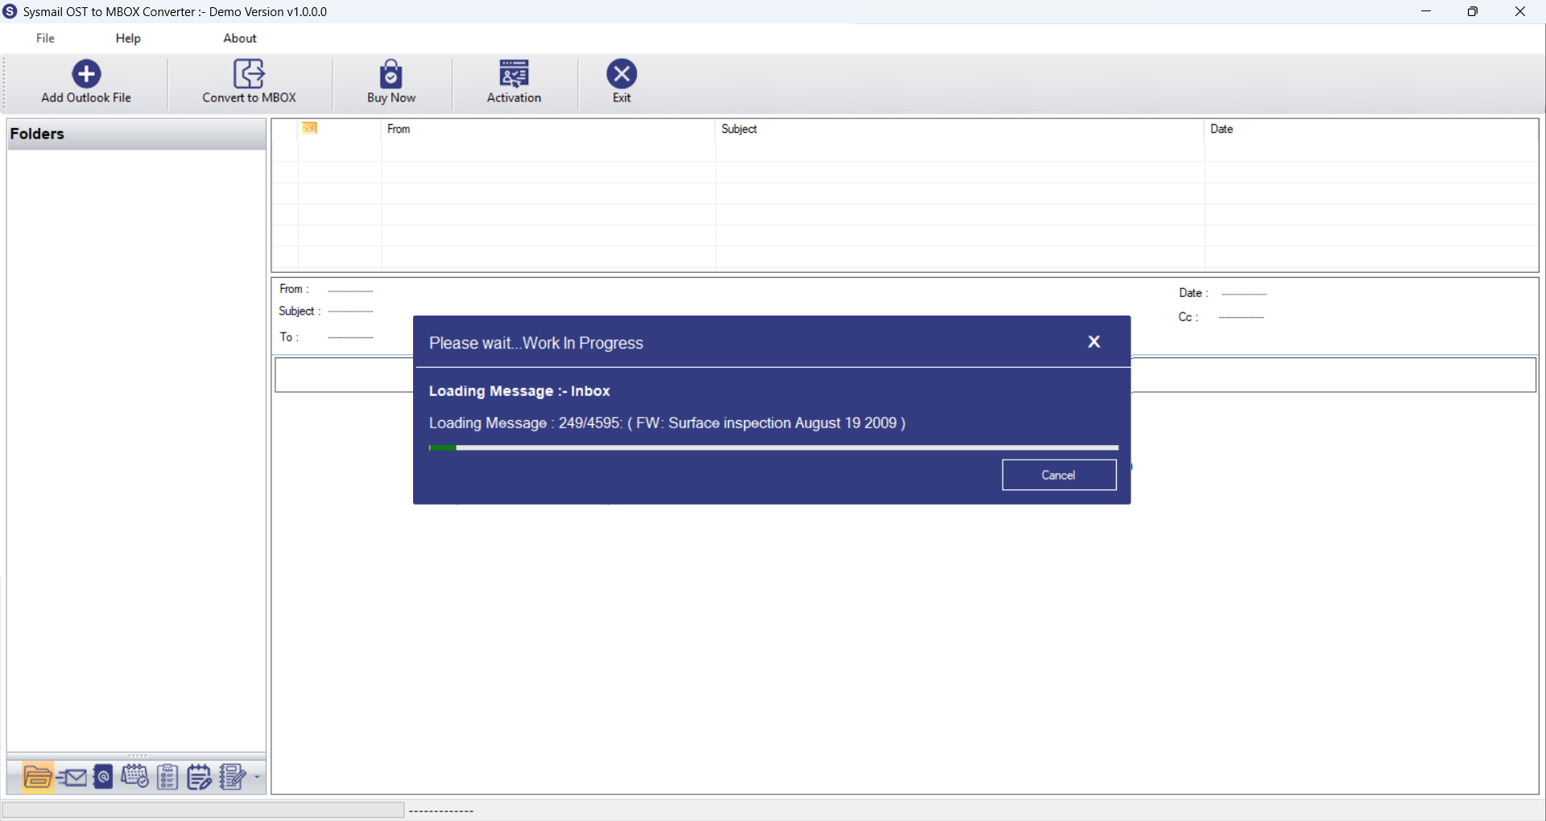Sort the list by the Subject column
This screenshot has width=1546, height=821.
point(960,129)
